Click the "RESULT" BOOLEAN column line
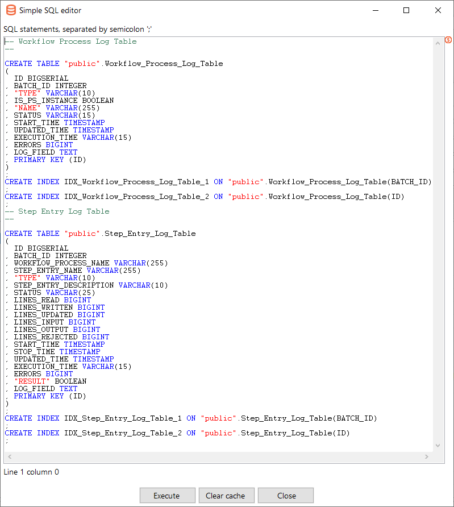The image size is (454, 507). 50,381
